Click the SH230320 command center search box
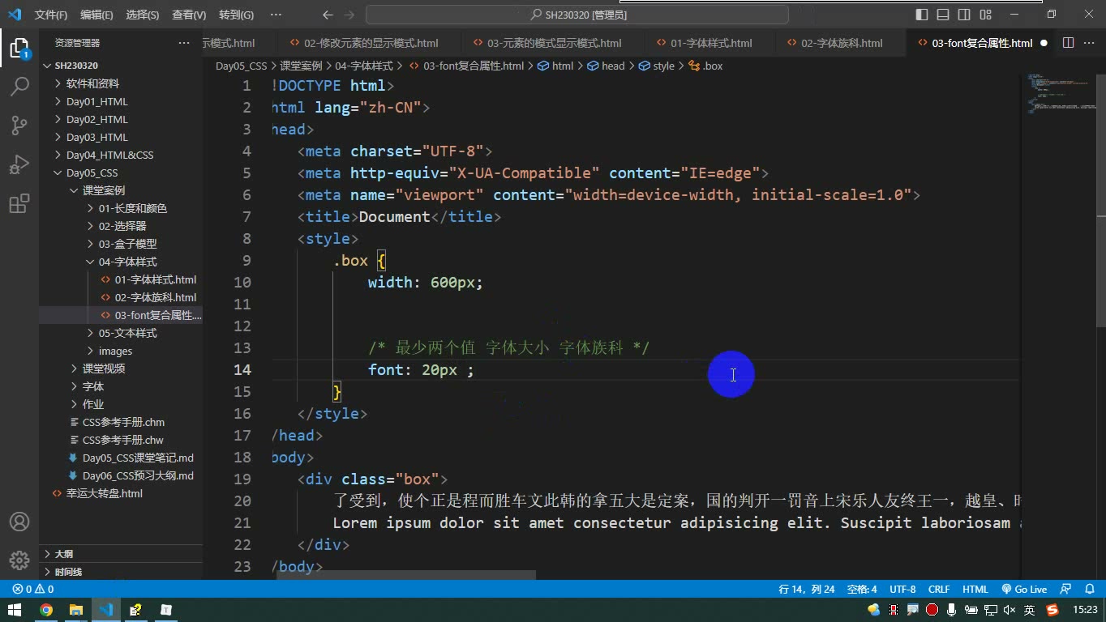The width and height of the screenshot is (1106, 622). [577, 15]
